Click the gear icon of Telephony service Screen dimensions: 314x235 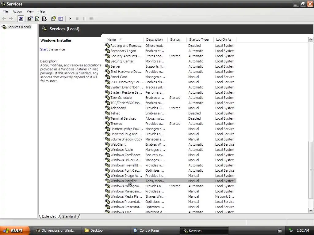[108, 108]
